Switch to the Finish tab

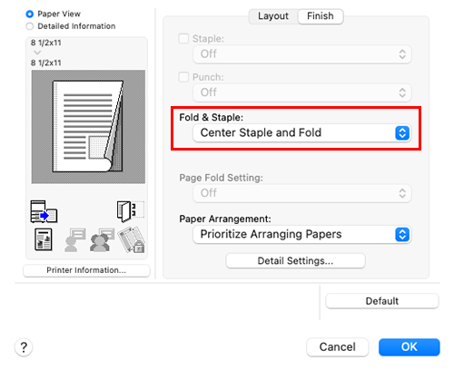tap(321, 16)
